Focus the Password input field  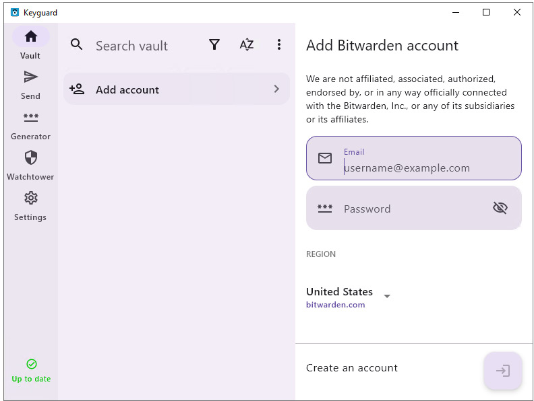414,208
